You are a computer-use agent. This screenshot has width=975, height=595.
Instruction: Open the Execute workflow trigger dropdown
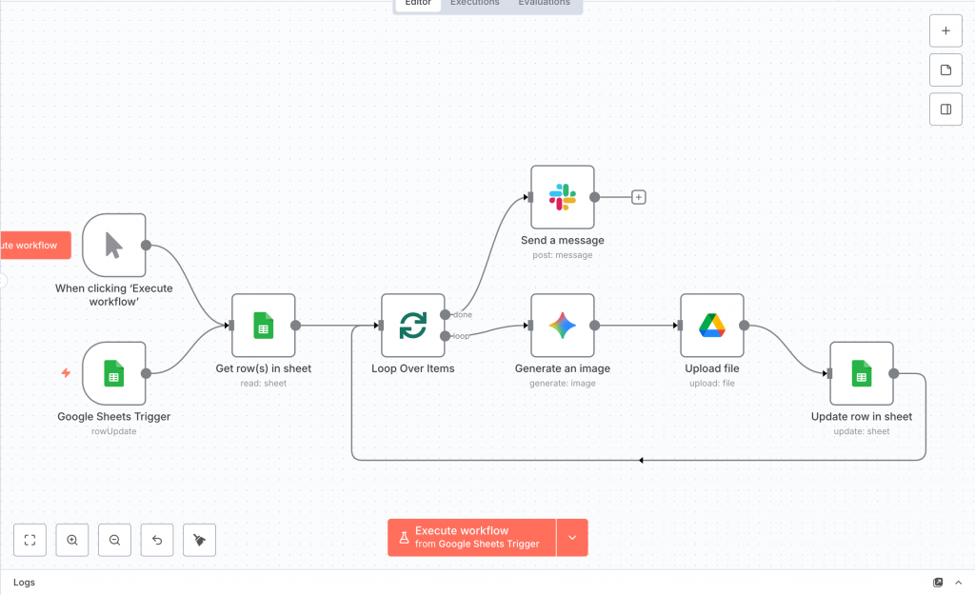[572, 538]
